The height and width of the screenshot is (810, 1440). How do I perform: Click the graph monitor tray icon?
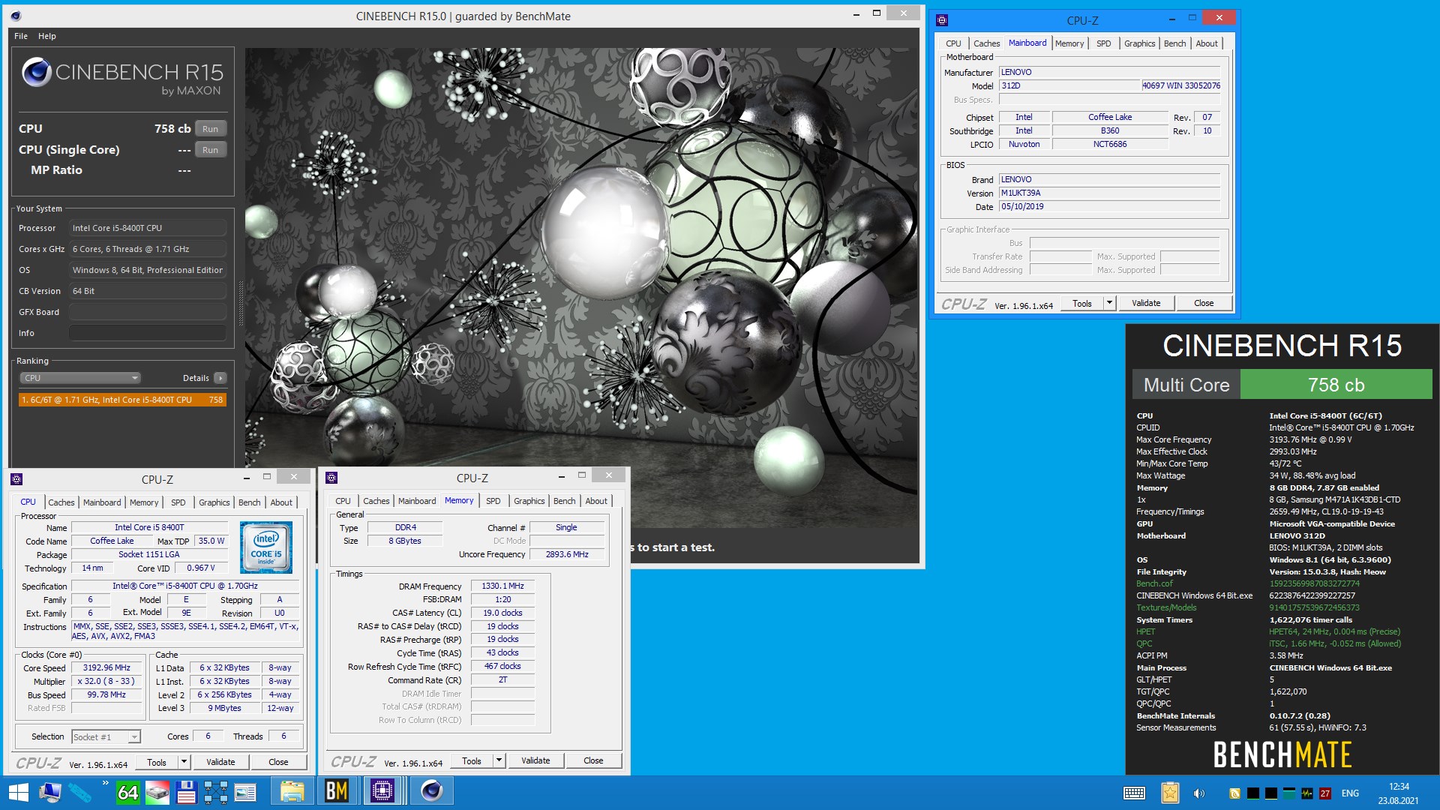click(x=1306, y=793)
